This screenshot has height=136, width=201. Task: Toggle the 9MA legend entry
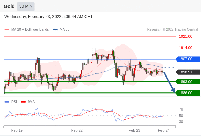point(28,102)
